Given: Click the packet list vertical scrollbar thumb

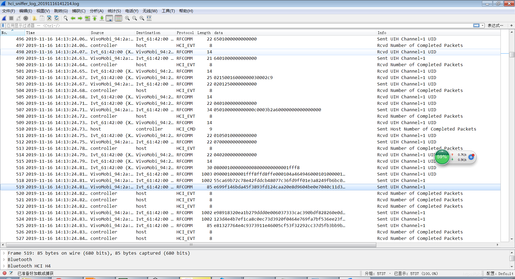Looking at the screenshot, I should click(512, 55).
